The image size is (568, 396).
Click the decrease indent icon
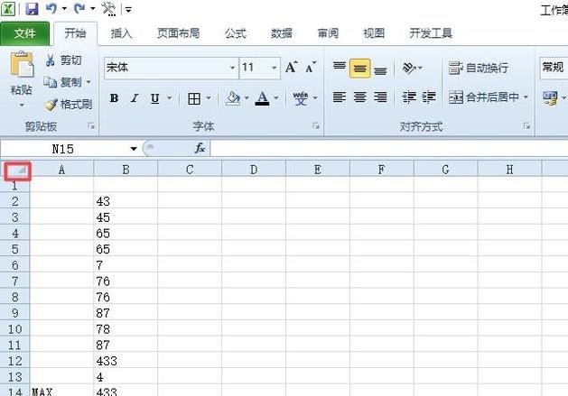pyautogui.click(x=409, y=97)
